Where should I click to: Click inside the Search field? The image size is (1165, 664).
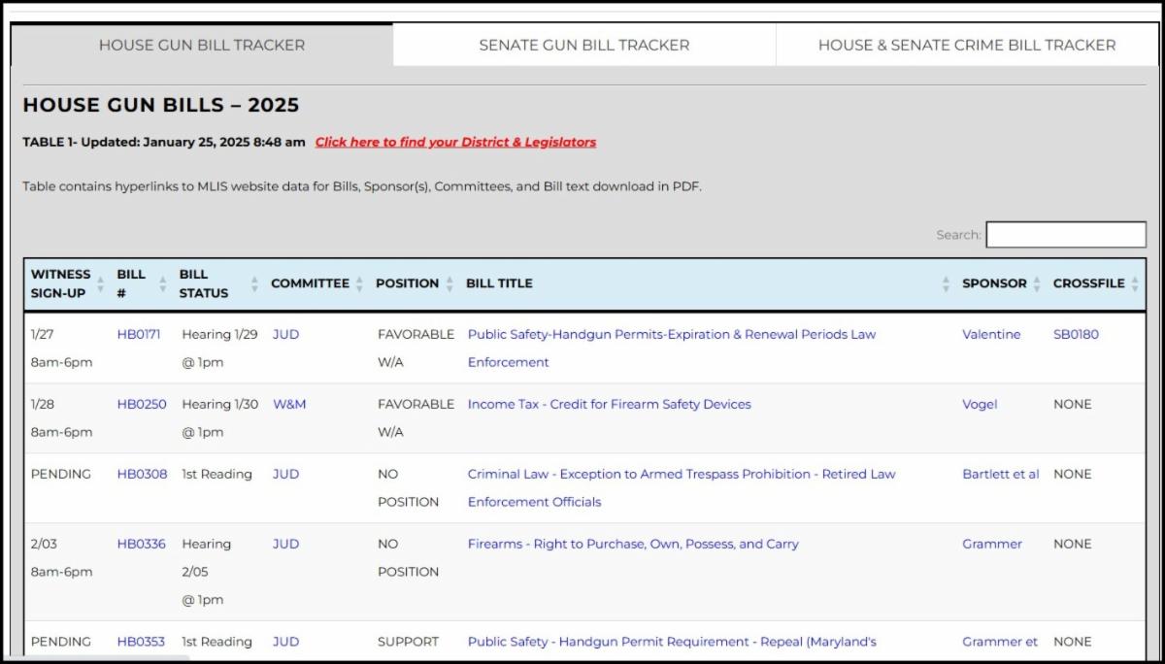click(x=1065, y=234)
